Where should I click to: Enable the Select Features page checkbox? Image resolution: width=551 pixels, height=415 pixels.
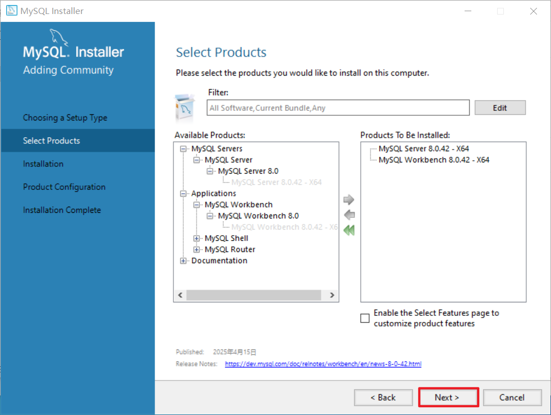(x=365, y=318)
